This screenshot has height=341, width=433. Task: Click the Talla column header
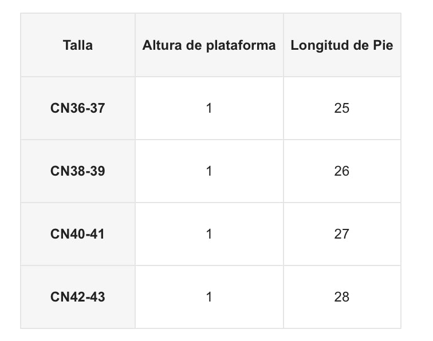[x=78, y=45]
